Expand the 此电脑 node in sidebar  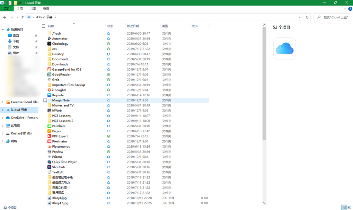(3, 126)
